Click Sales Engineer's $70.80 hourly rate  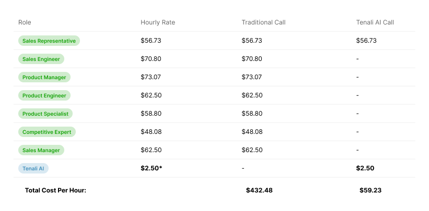point(151,59)
